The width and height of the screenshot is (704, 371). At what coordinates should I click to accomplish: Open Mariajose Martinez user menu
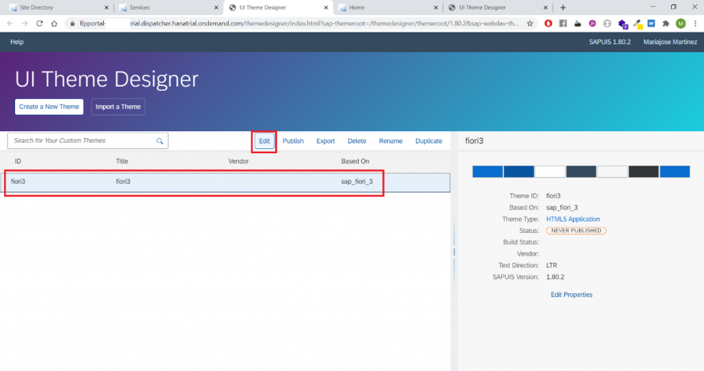pos(670,42)
